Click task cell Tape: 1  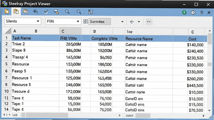click(x=35, y=104)
